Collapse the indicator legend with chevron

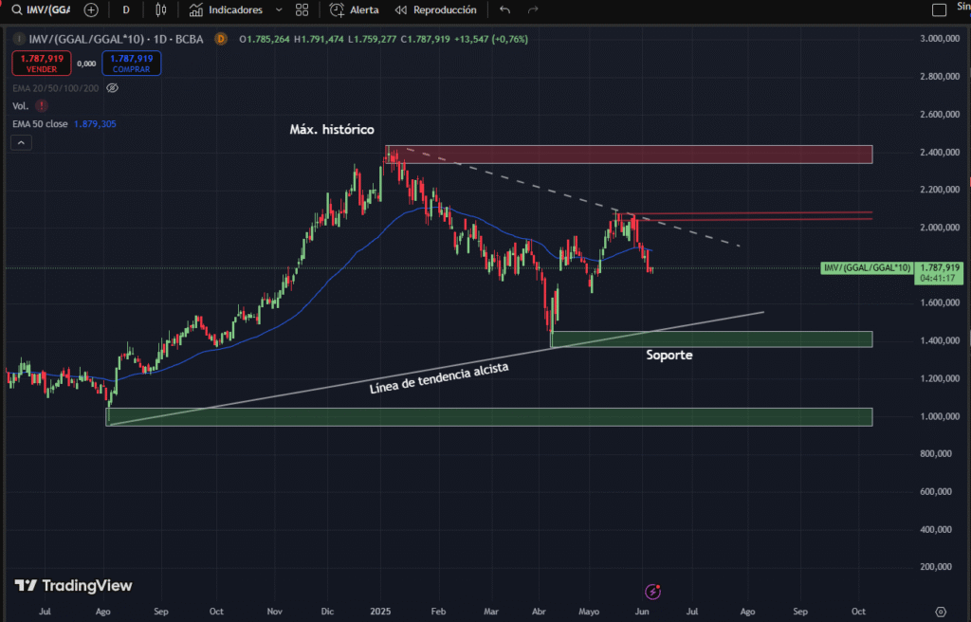tap(21, 142)
